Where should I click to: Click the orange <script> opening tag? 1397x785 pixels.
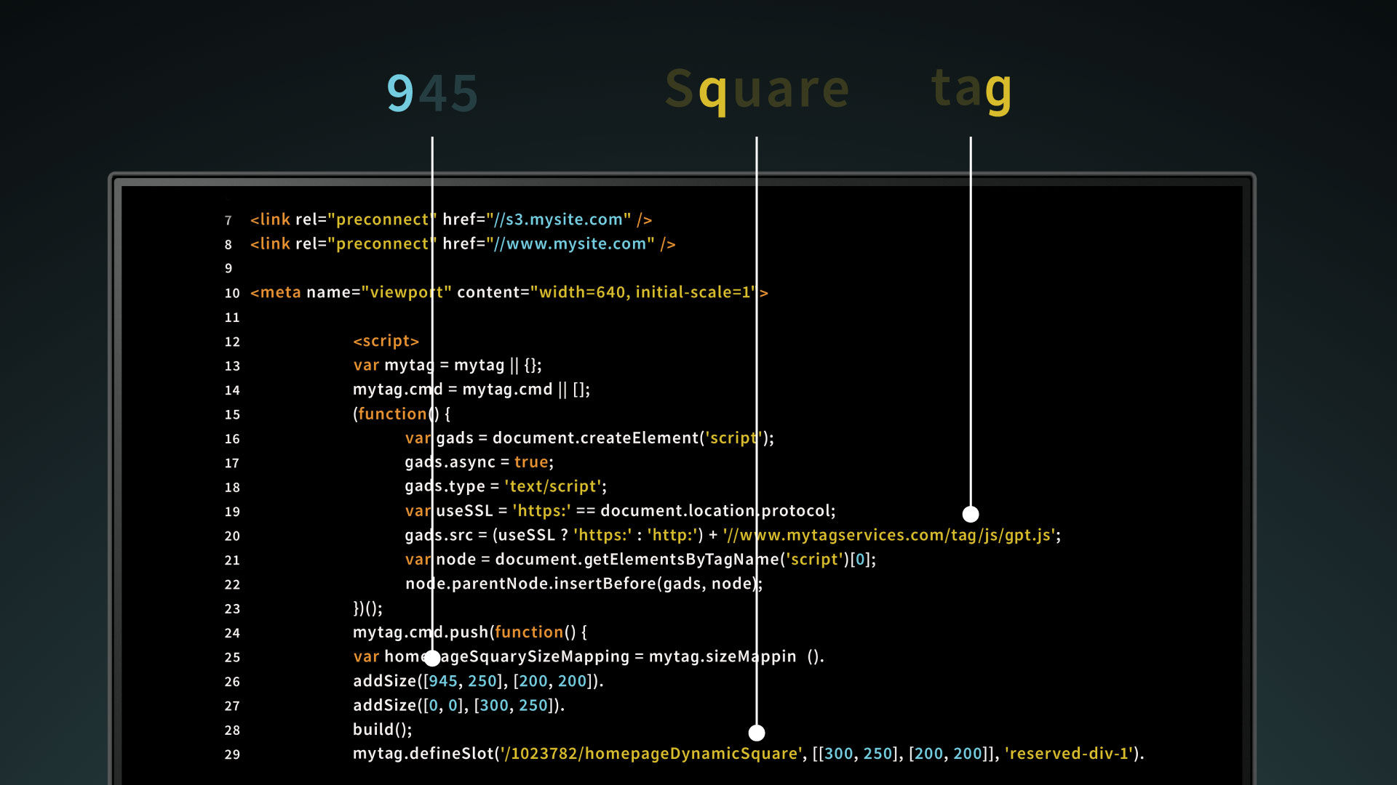tap(386, 341)
